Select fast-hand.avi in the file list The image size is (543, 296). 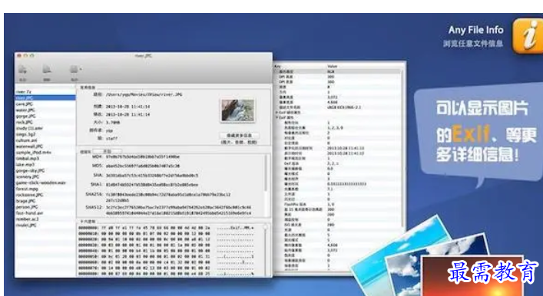29,213
